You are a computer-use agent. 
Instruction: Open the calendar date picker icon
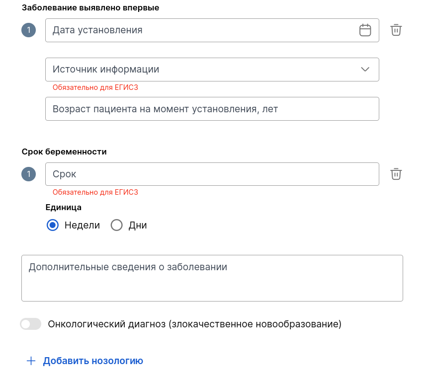click(x=365, y=30)
